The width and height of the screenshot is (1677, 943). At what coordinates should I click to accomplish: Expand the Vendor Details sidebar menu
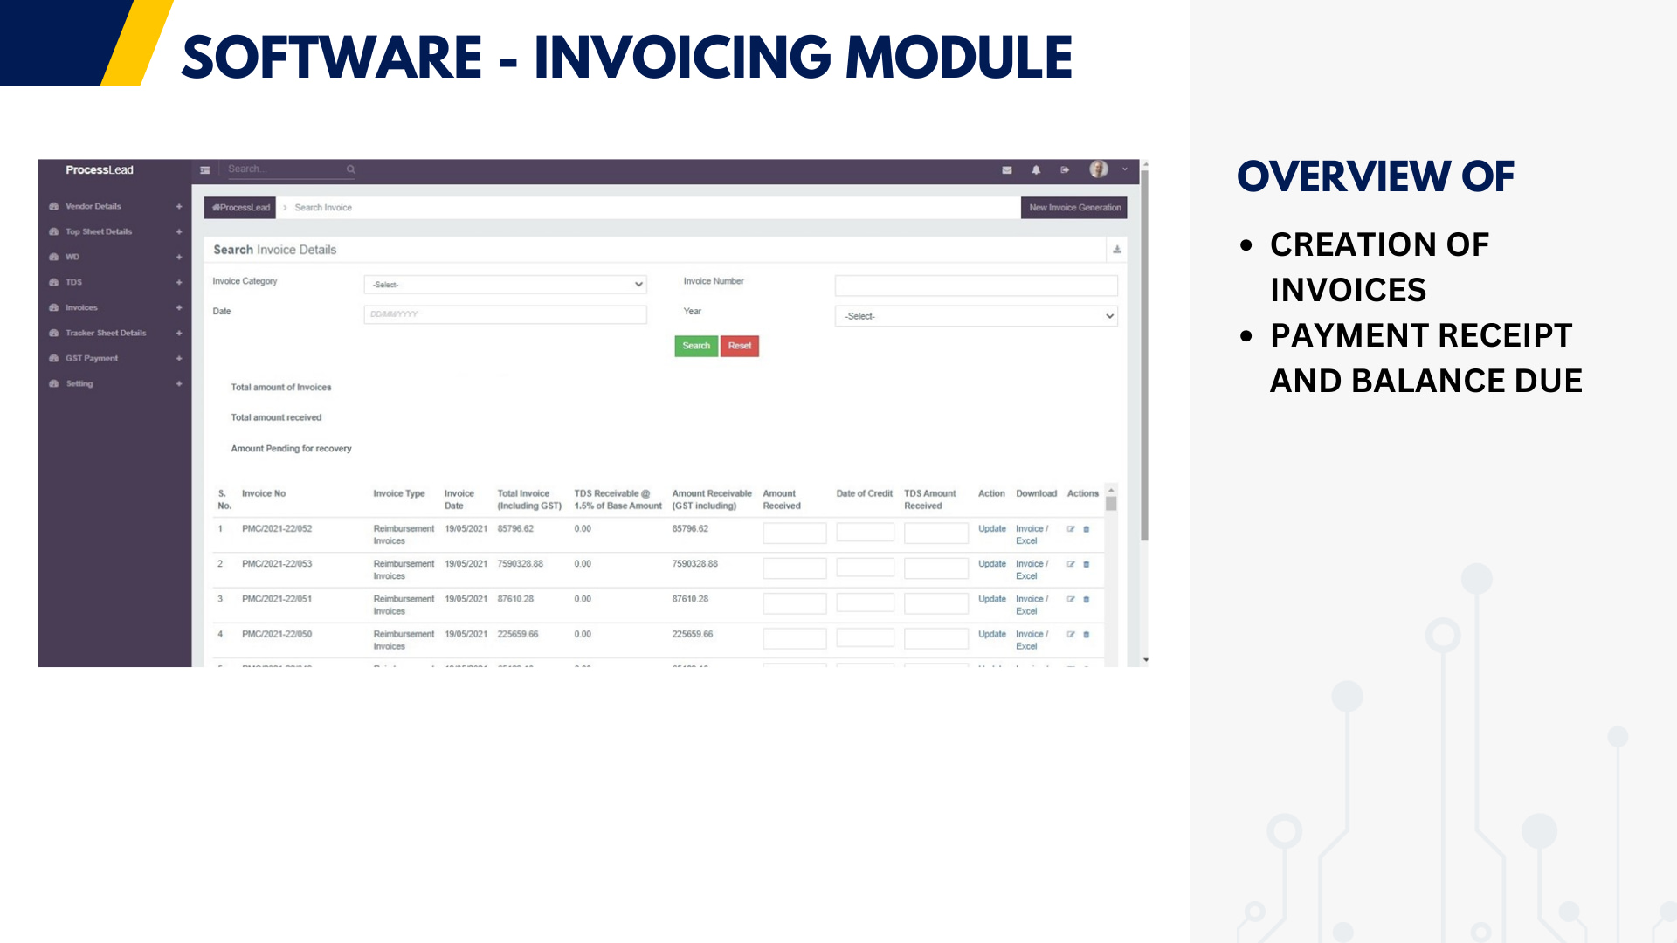tap(93, 207)
